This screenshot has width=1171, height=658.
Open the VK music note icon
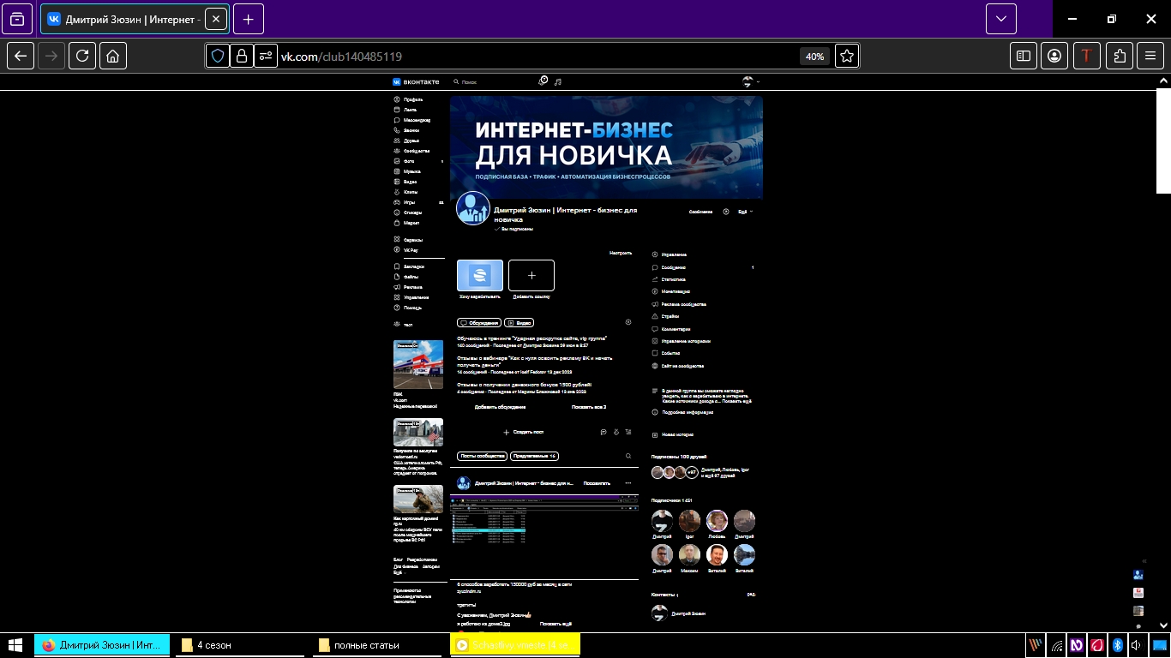pyautogui.click(x=558, y=81)
